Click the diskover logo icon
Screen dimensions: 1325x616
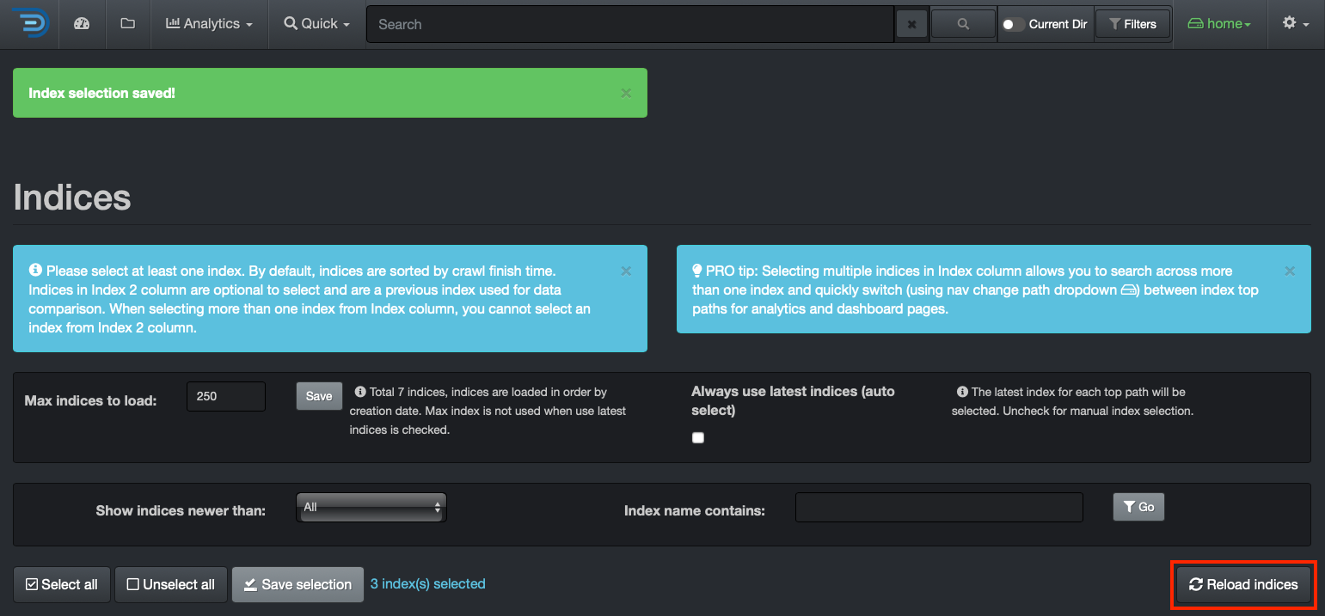point(28,23)
